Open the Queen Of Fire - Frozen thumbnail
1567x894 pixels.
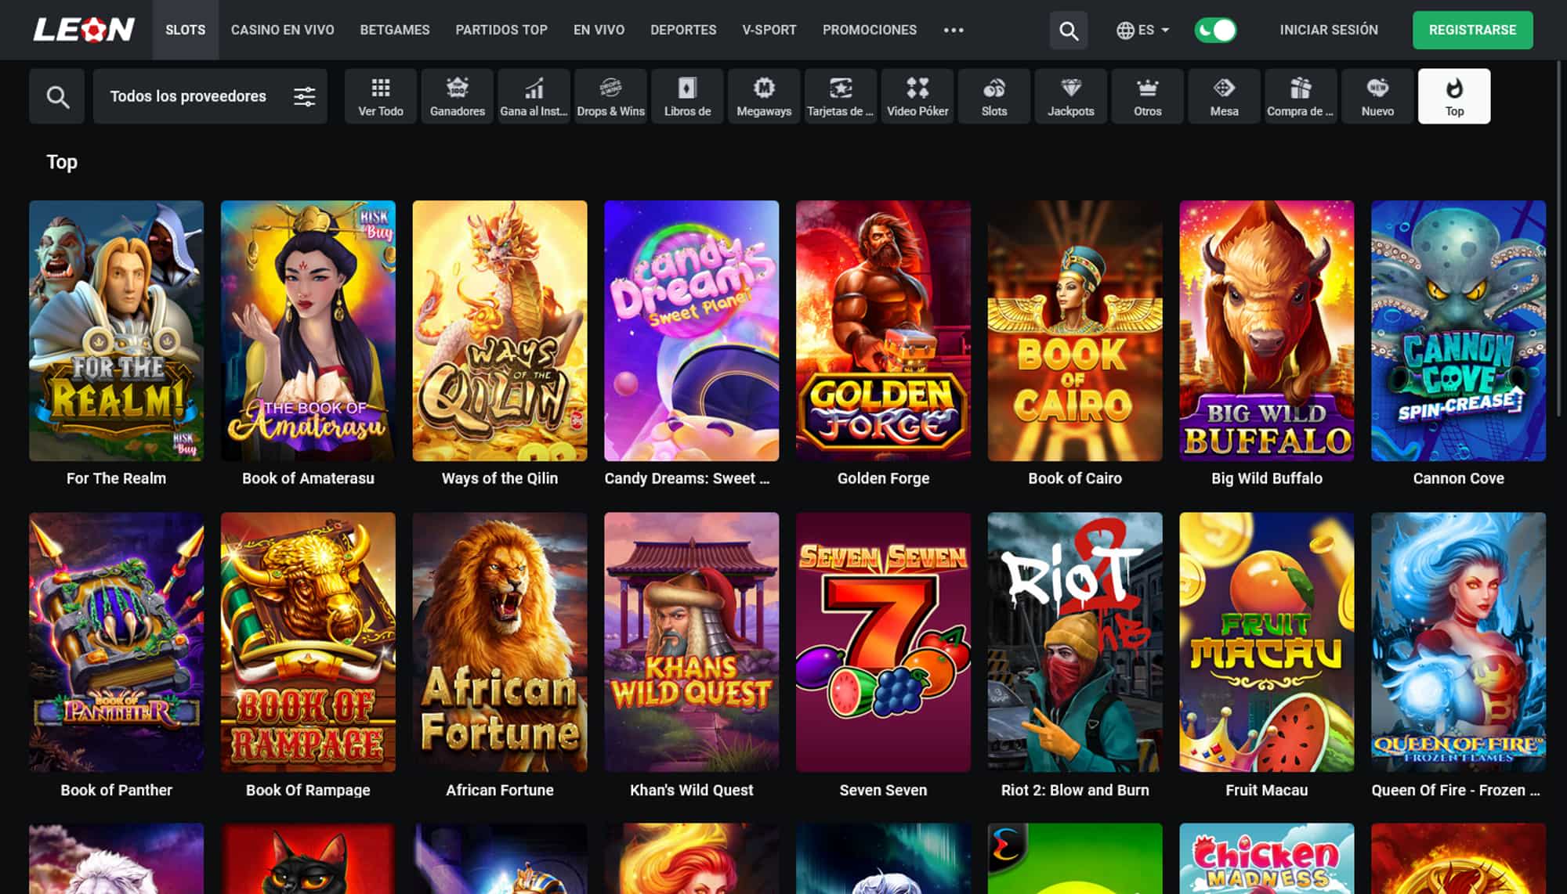[1459, 642]
